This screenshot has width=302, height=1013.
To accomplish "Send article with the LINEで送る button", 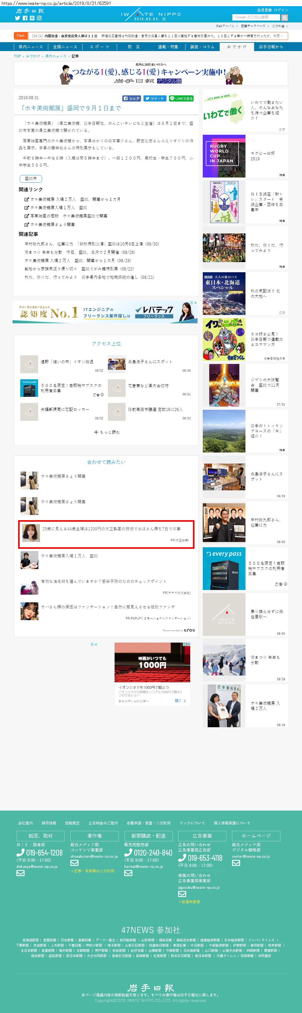I will (x=181, y=98).
